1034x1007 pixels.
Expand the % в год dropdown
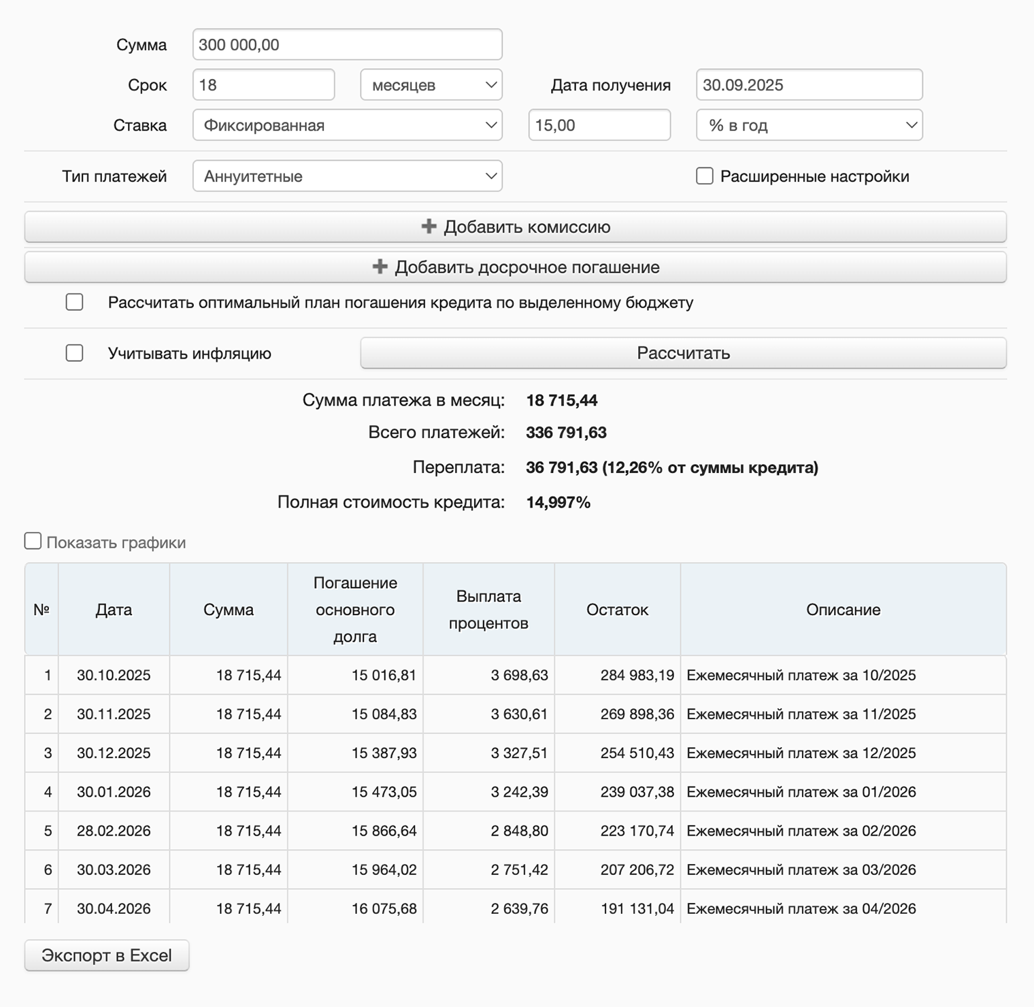click(x=808, y=125)
